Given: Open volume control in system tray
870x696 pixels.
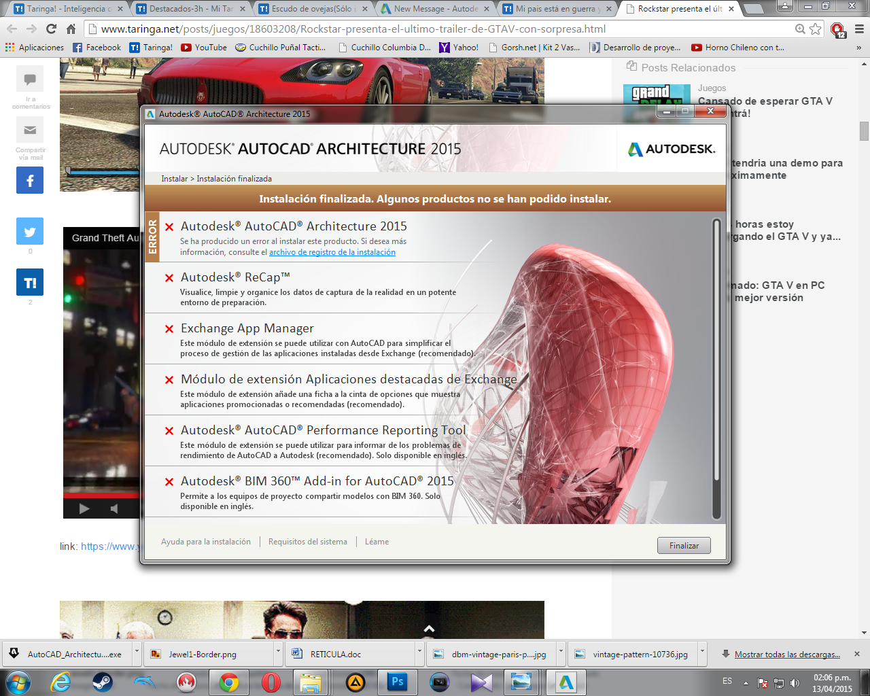Looking at the screenshot, I should click(795, 683).
